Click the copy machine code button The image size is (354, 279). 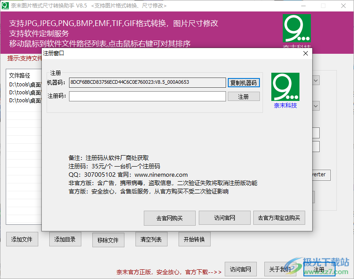[244, 83]
